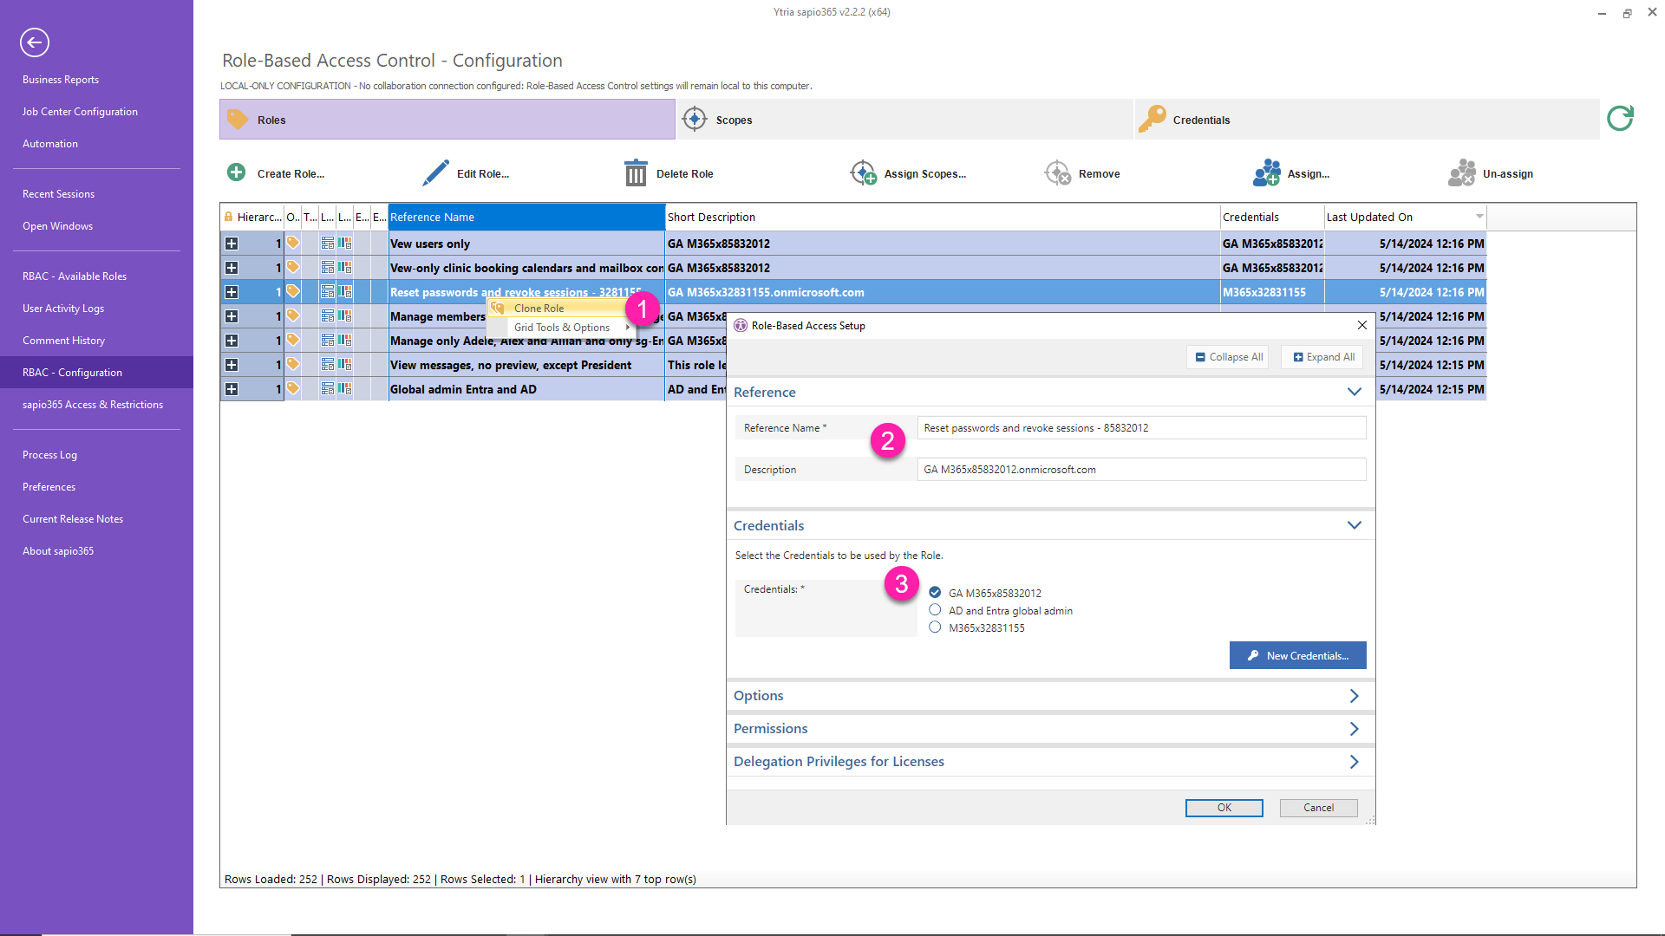The height and width of the screenshot is (936, 1665).
Task: Select the GA M365x85832012 credentials radio
Action: (x=935, y=592)
